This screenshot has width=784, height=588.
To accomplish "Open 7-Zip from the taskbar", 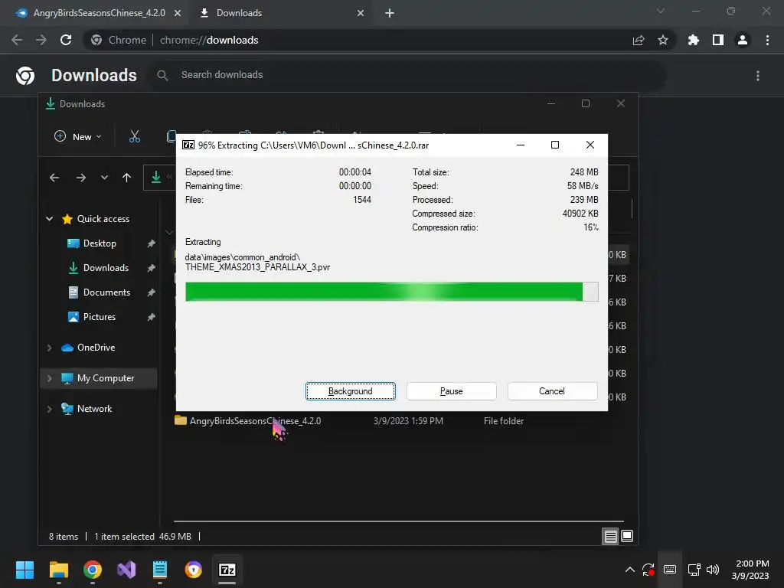I will coord(227,570).
